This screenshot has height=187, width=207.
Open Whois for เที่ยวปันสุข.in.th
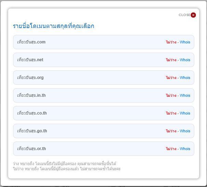(x=185, y=95)
